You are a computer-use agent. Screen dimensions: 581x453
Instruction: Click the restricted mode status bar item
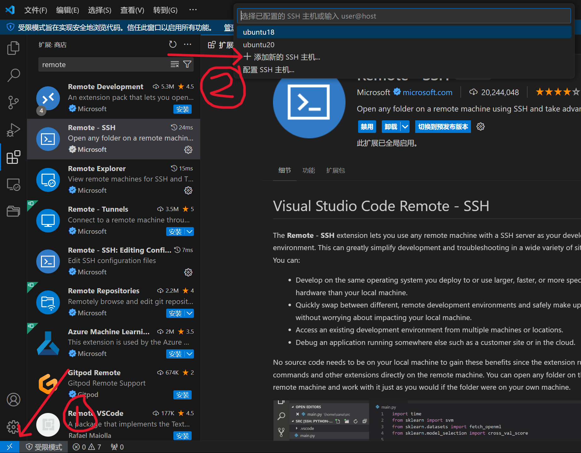pyautogui.click(x=44, y=447)
